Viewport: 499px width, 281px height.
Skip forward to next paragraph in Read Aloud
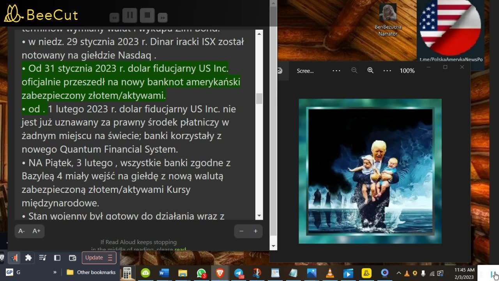(163, 18)
